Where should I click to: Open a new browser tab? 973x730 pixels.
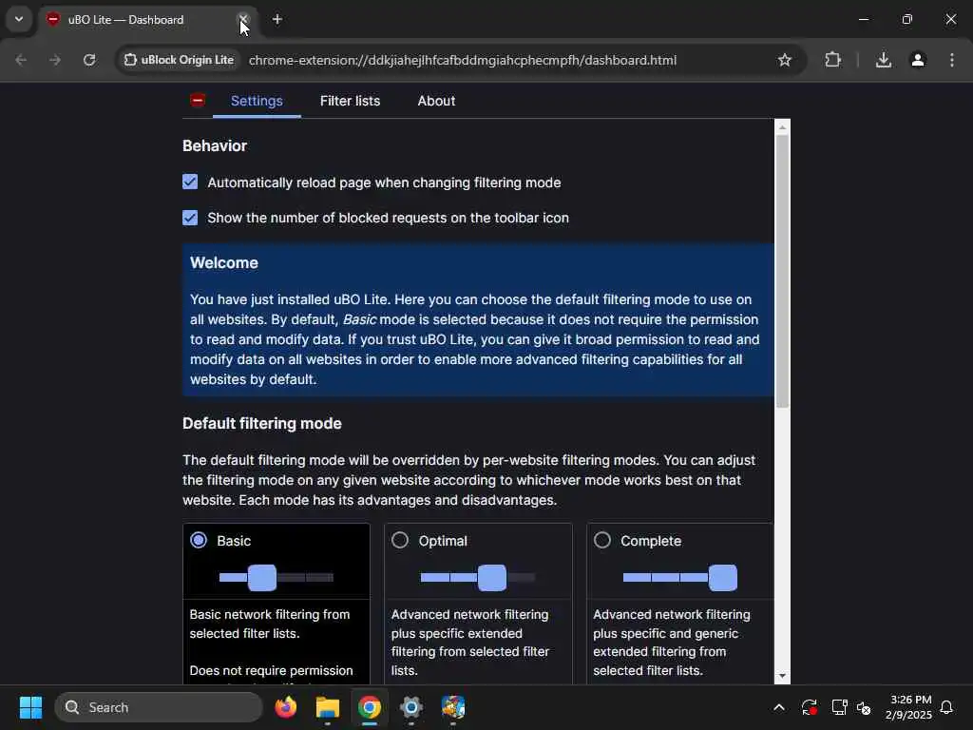pyautogui.click(x=277, y=19)
